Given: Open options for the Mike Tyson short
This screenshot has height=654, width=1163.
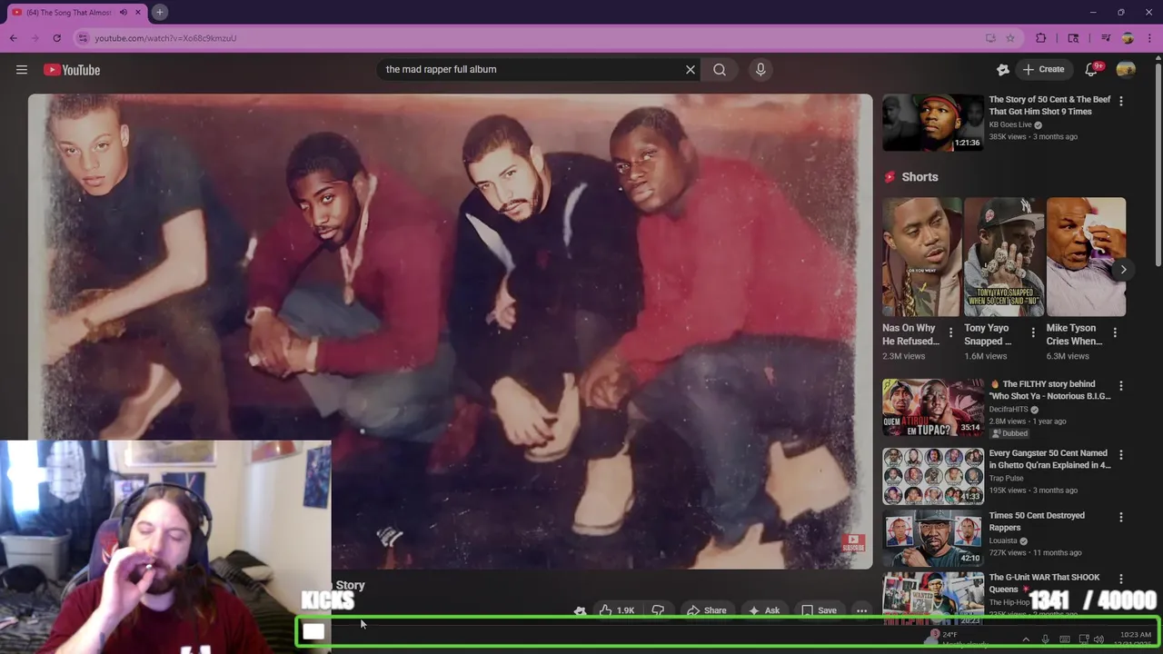Looking at the screenshot, I should pos(1115,332).
